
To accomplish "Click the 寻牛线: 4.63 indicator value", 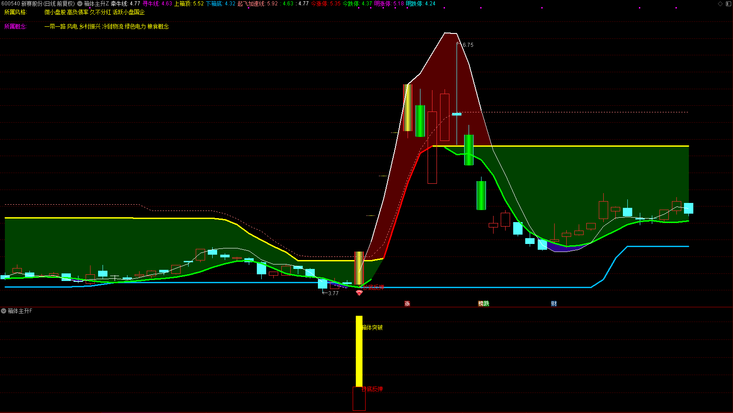I will [x=157, y=4].
